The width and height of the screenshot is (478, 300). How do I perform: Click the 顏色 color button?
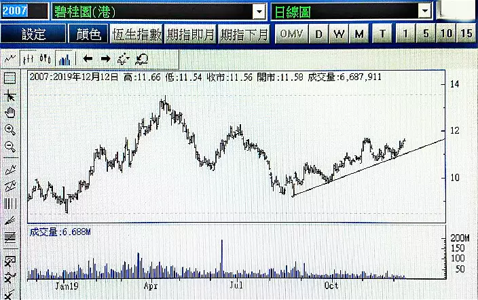click(88, 34)
